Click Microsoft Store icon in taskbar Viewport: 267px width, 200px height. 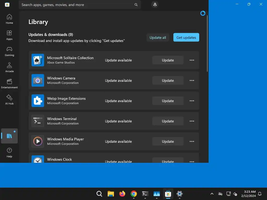(x=168, y=194)
